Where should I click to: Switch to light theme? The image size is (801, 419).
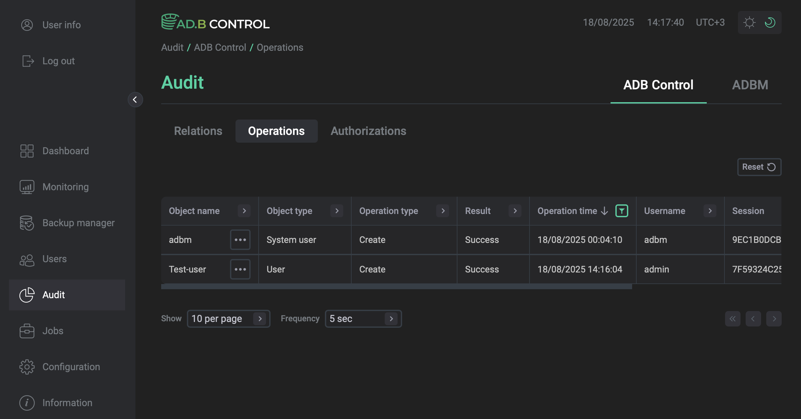tap(750, 22)
